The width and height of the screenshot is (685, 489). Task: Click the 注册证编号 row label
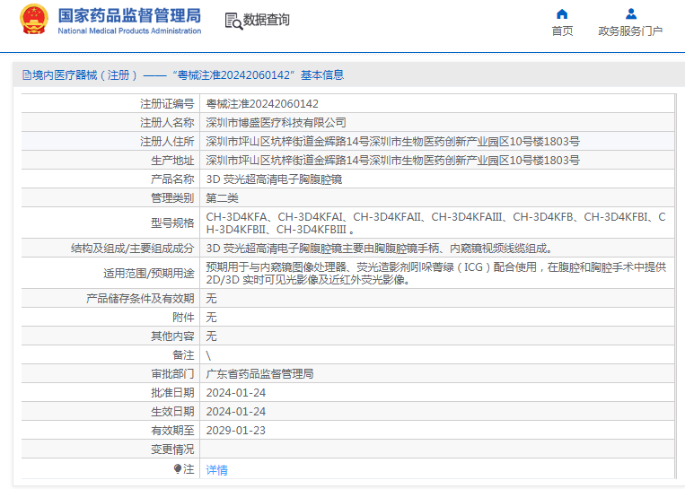coord(167,104)
